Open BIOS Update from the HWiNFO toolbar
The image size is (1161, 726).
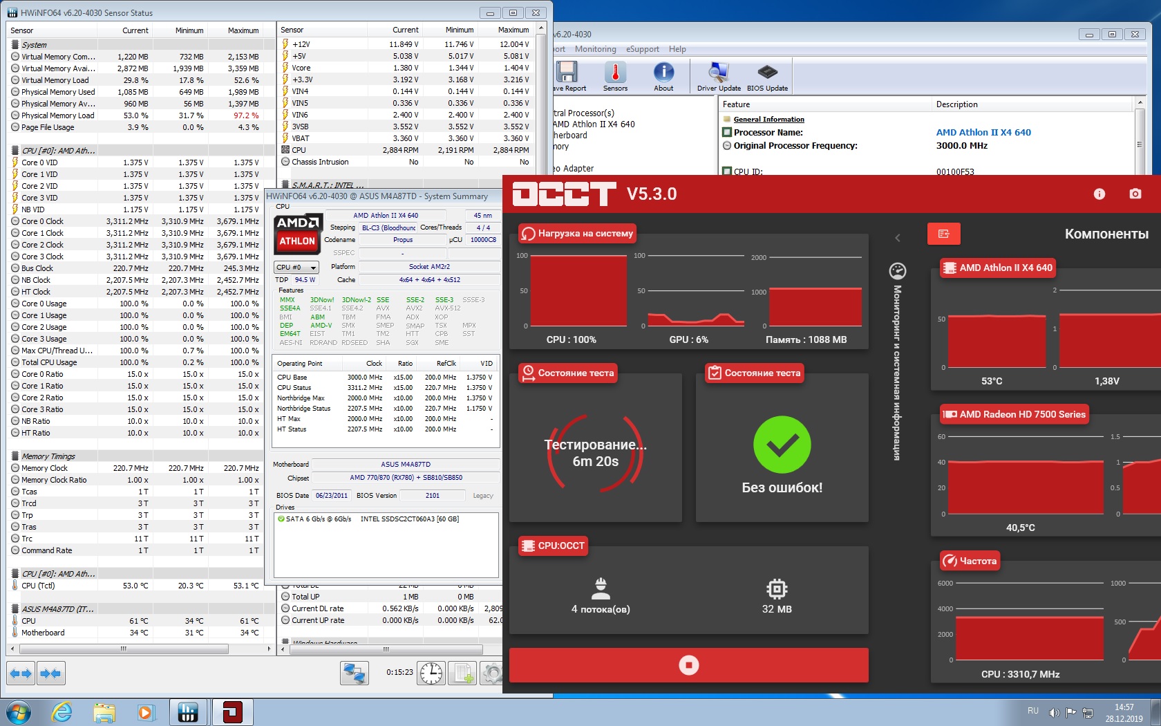coord(767,76)
